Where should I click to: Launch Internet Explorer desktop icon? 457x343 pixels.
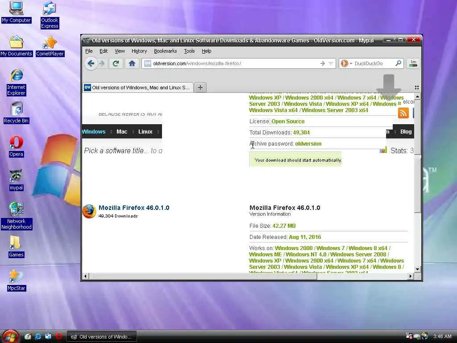pos(17,82)
